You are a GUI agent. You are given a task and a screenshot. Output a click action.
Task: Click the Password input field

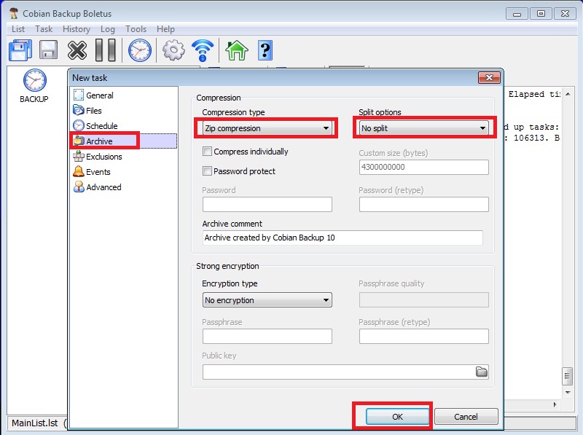coord(267,204)
